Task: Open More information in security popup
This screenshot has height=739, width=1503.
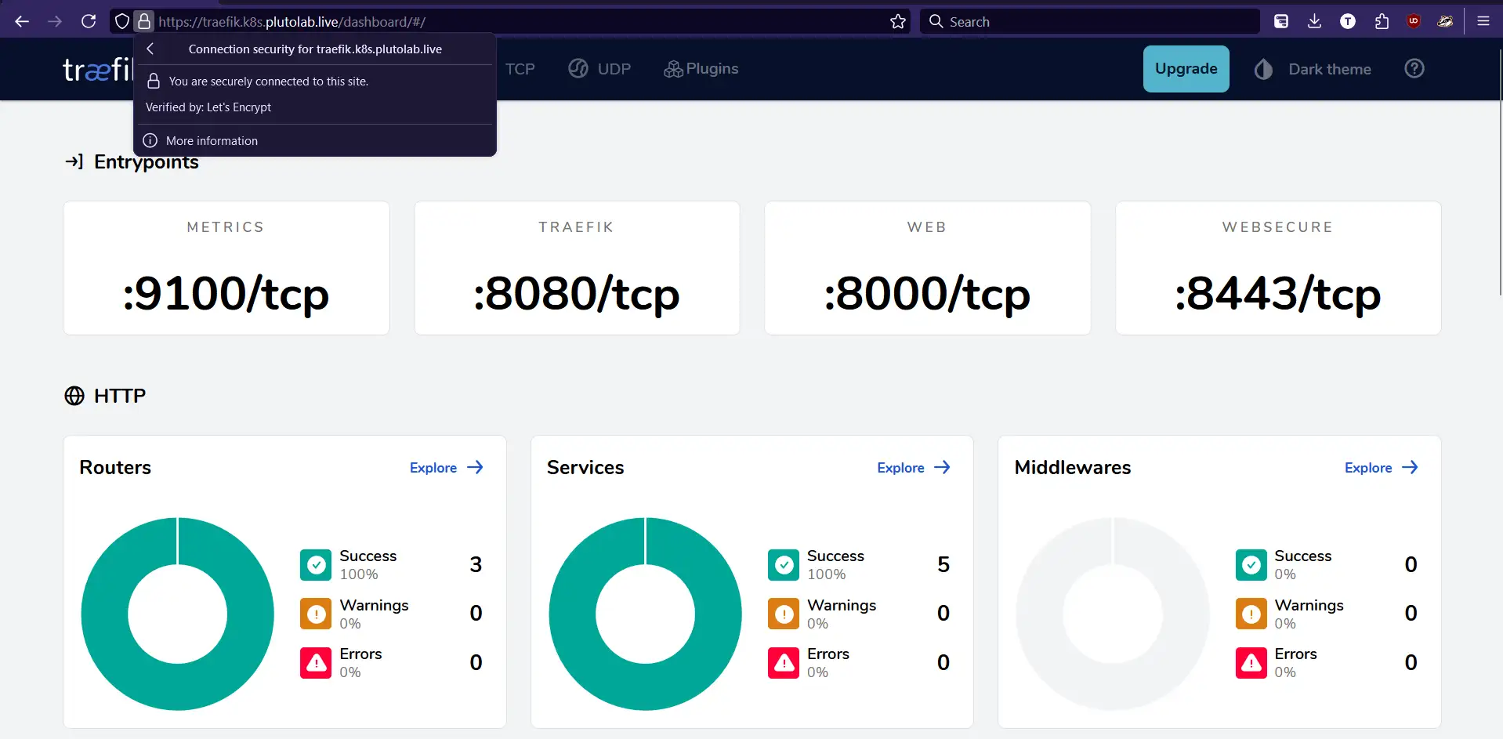Action: click(x=212, y=141)
